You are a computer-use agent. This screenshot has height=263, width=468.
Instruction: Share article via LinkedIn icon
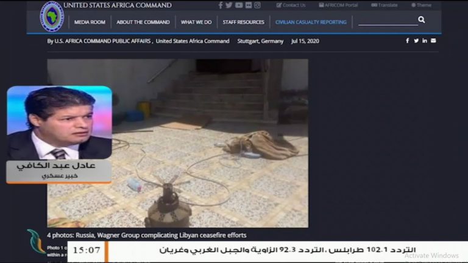[x=424, y=41]
